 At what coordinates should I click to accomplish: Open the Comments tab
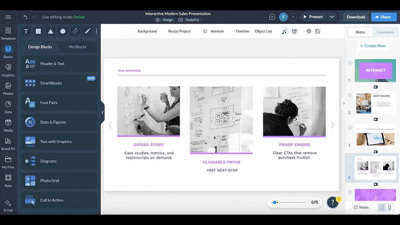385,32
